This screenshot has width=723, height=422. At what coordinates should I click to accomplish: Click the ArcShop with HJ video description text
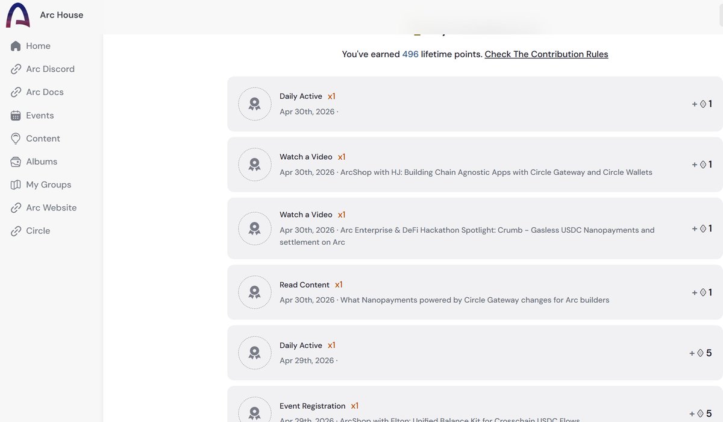point(496,172)
